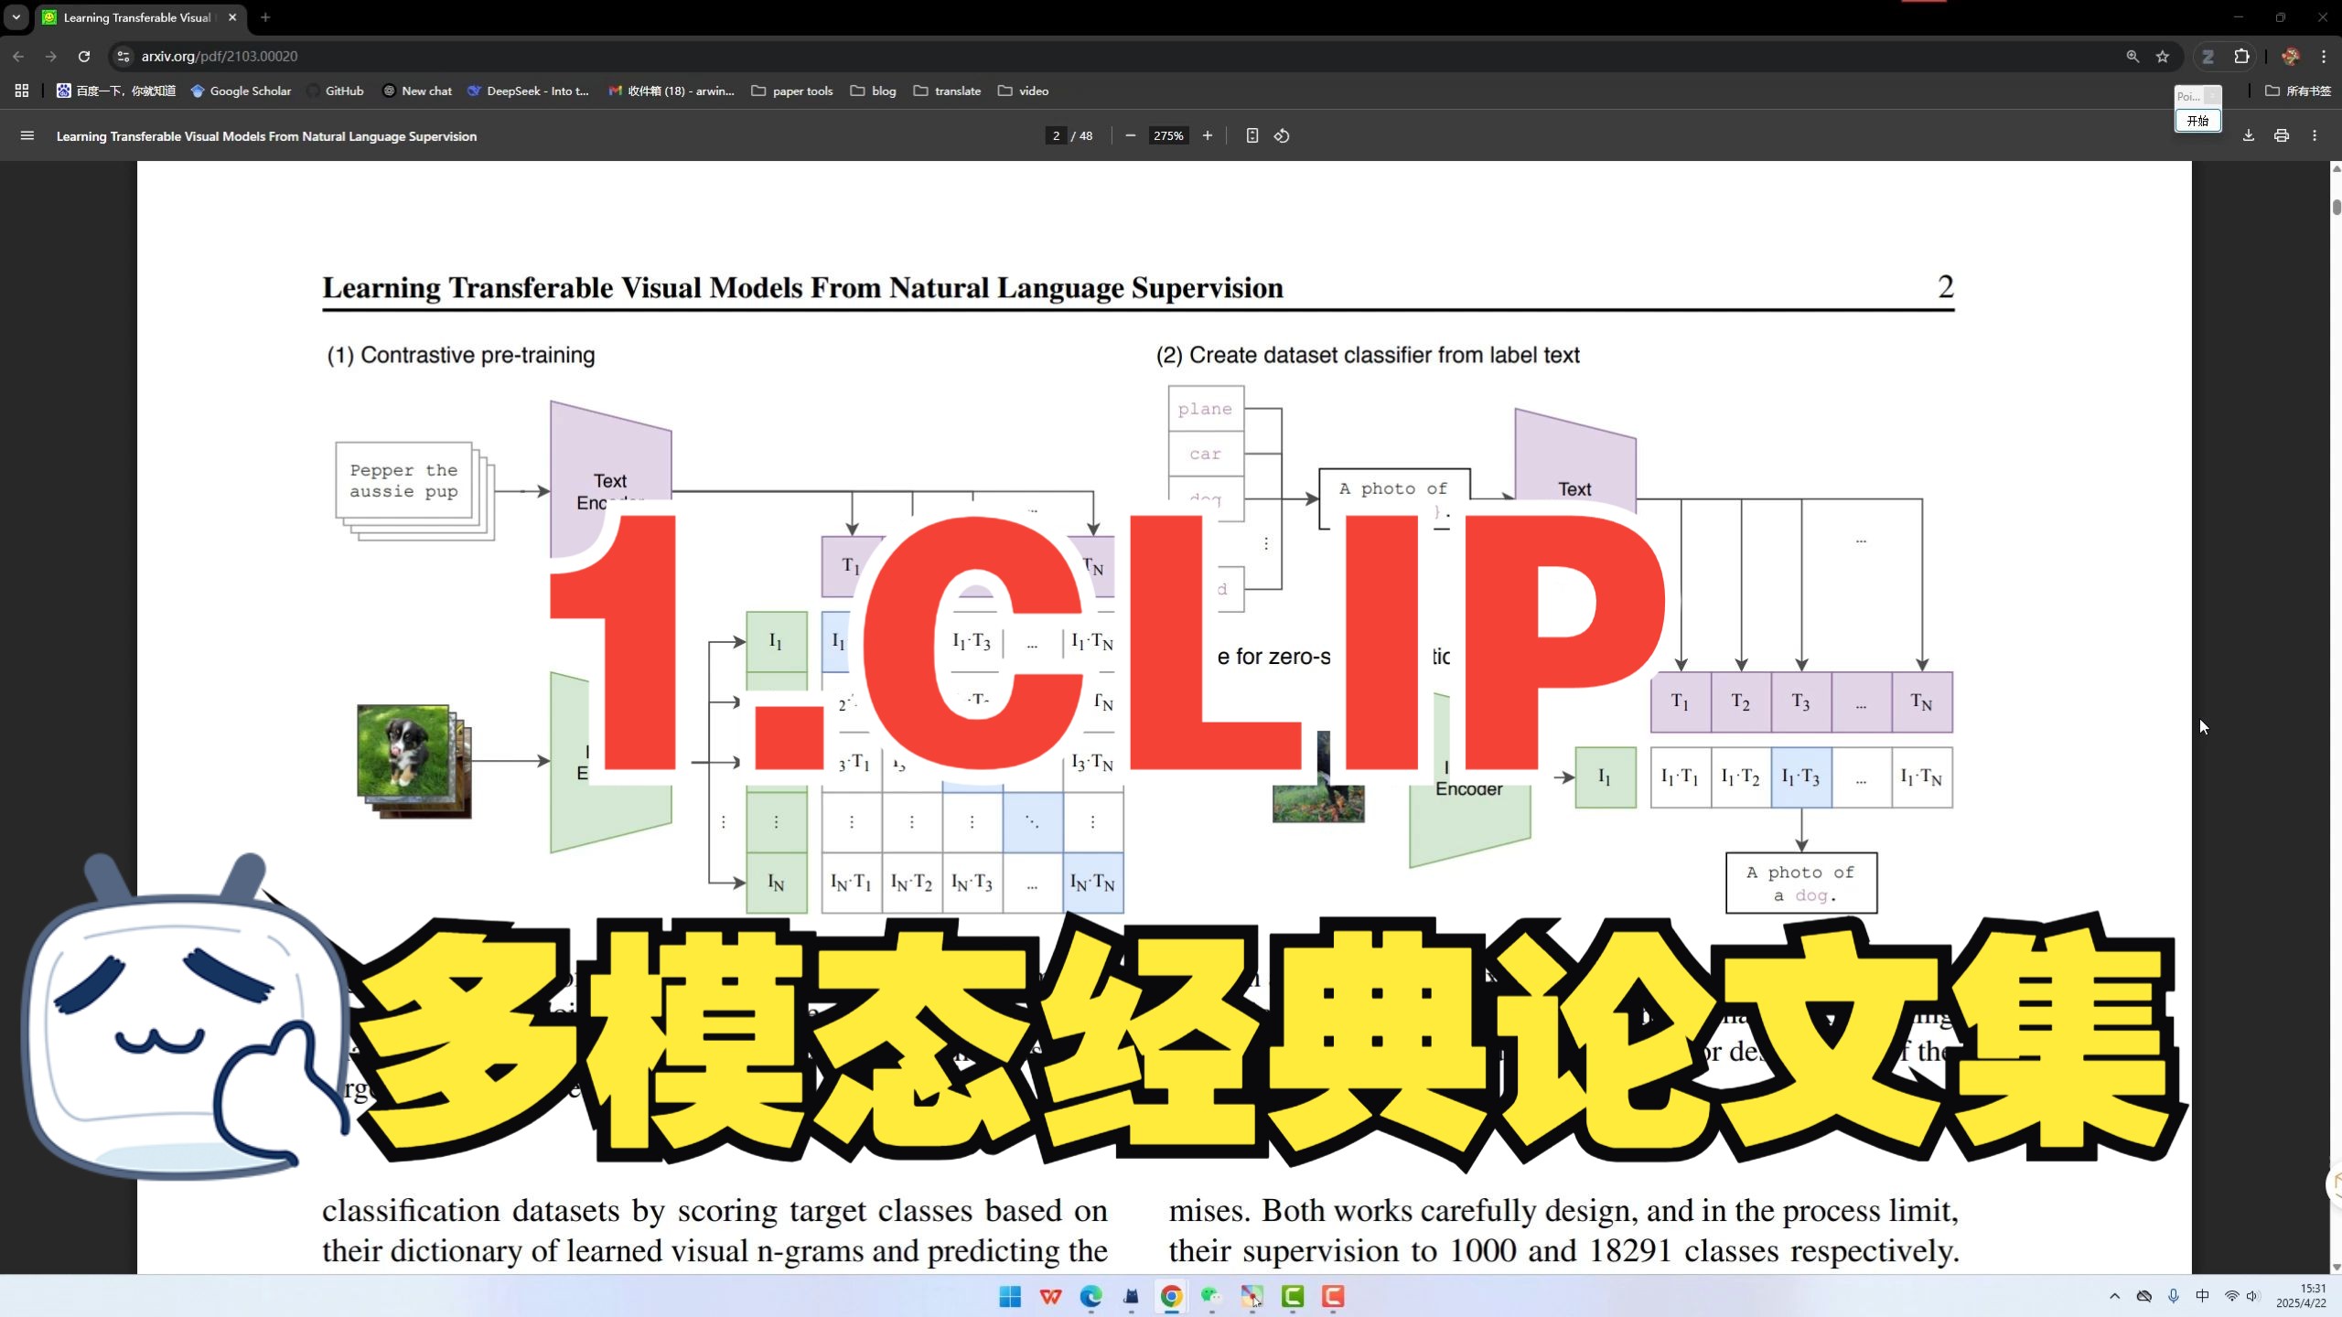
Task: Expand the paper tools bookmark folder
Action: (x=792, y=91)
